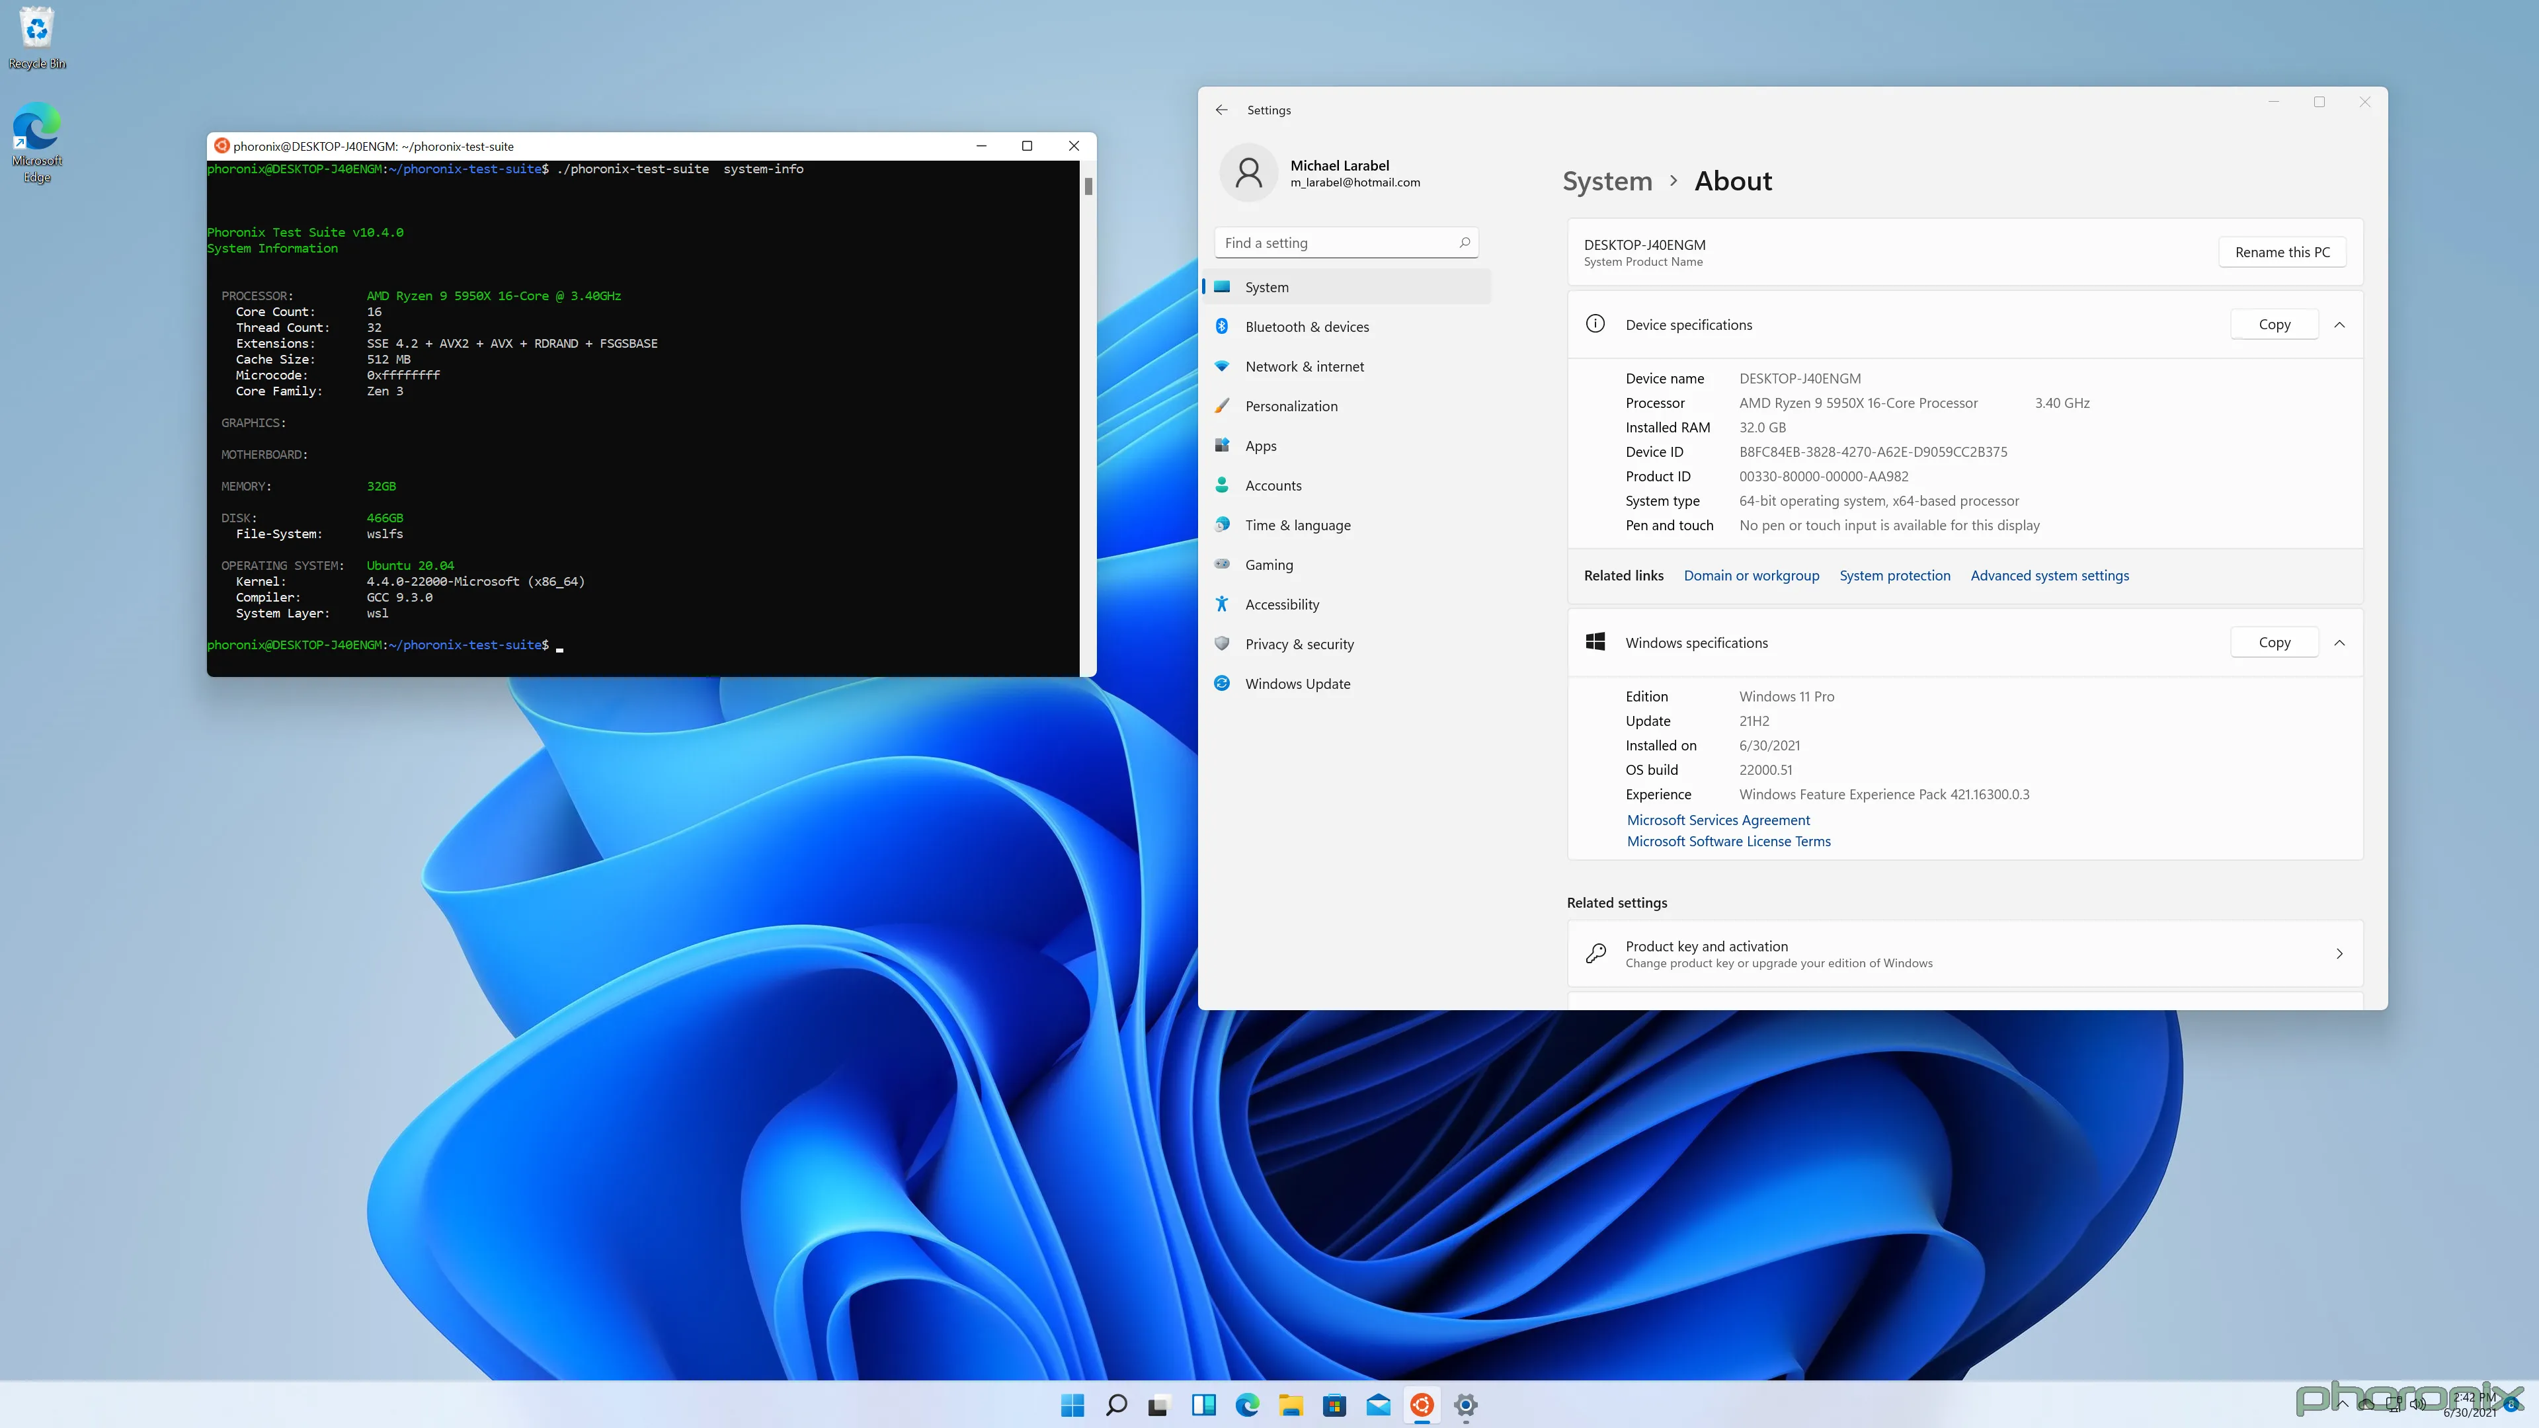The height and width of the screenshot is (1428, 2539).
Task: Open Privacy & security settings
Action: pyautogui.click(x=1346, y=645)
